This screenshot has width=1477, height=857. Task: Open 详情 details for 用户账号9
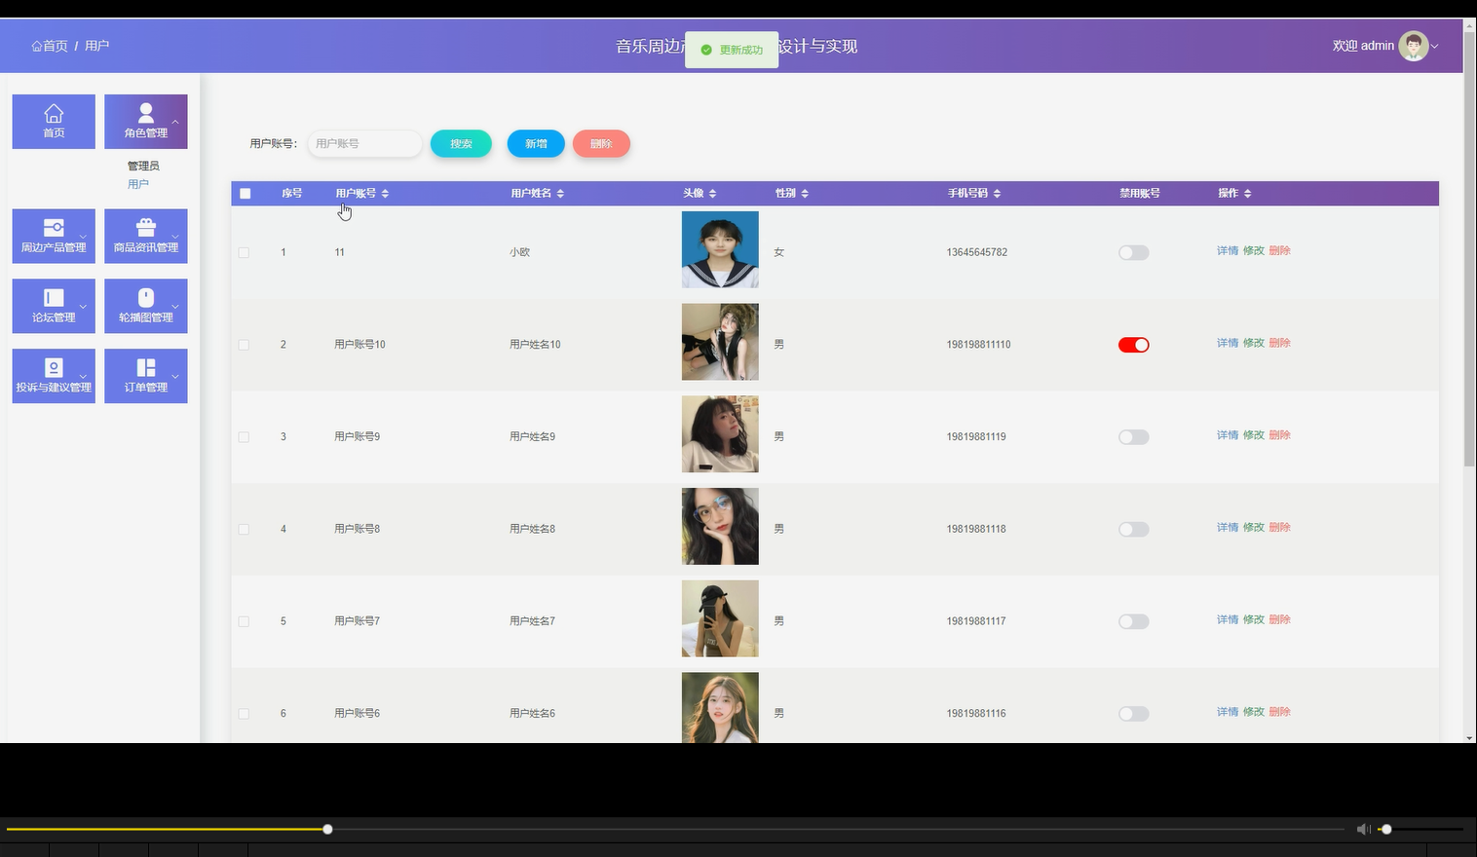coord(1227,435)
